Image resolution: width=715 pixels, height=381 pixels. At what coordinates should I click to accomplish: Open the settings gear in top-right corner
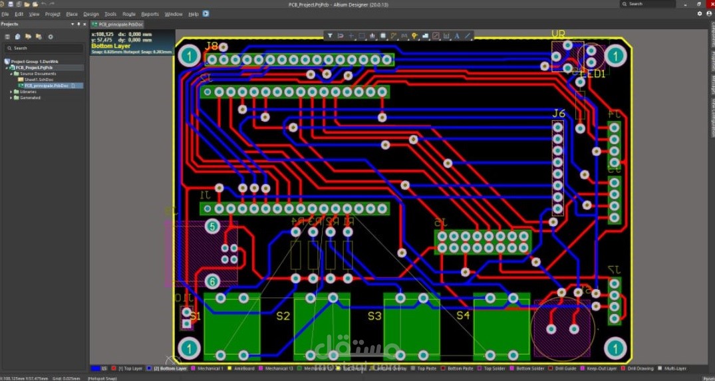click(x=700, y=14)
